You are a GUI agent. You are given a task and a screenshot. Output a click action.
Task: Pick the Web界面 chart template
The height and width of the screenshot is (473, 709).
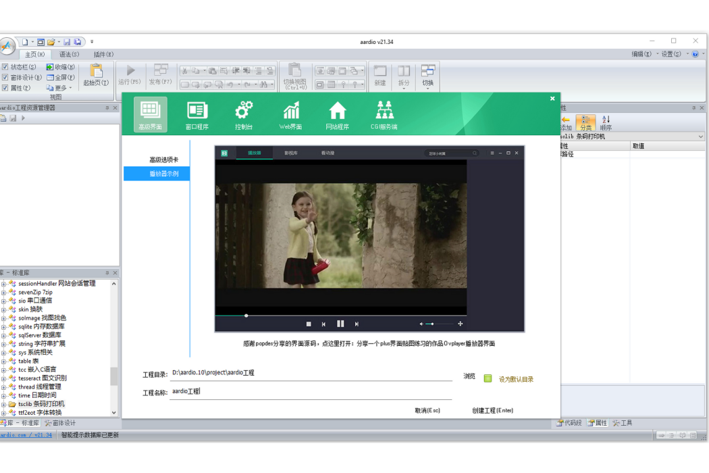point(291,114)
